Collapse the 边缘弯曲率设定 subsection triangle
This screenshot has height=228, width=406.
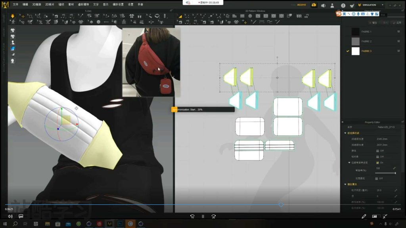tap(349, 162)
